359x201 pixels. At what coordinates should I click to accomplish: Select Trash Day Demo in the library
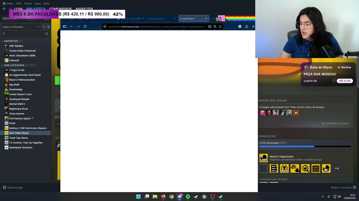19,138
